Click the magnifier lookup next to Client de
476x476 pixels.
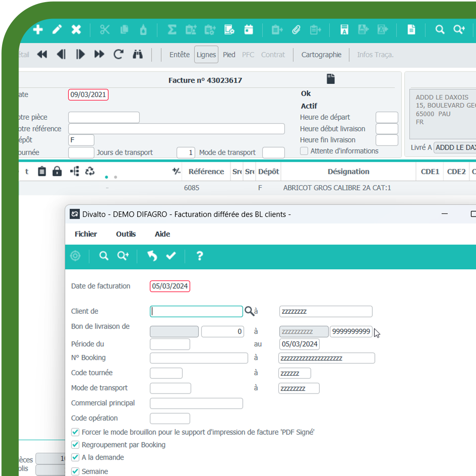click(249, 311)
